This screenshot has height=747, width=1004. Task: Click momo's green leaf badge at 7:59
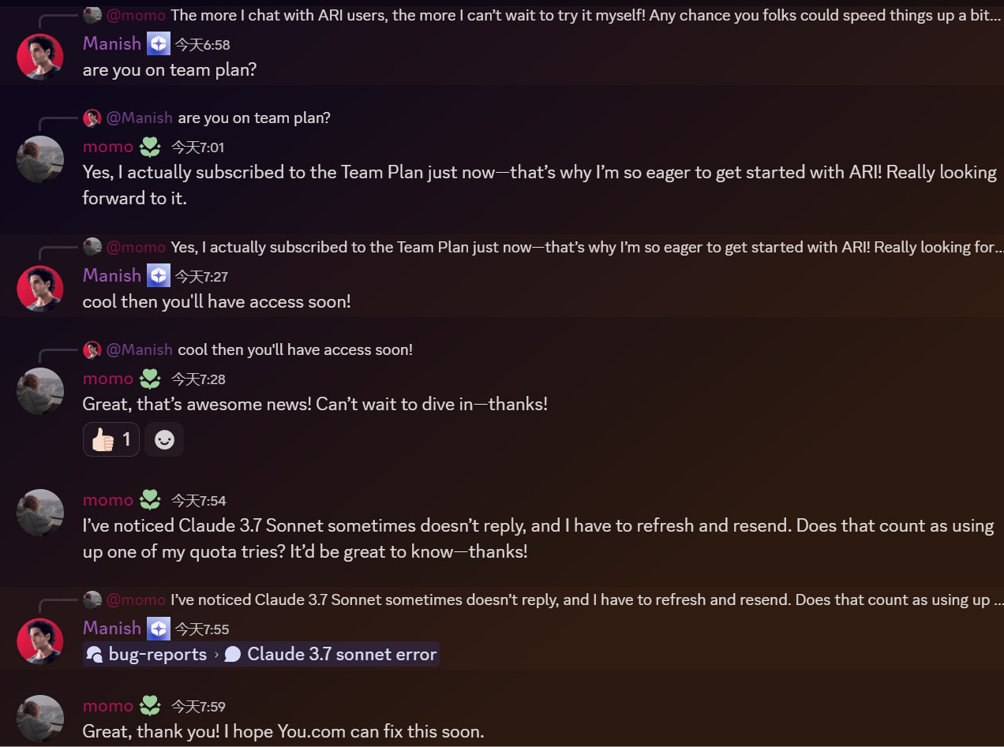(x=150, y=706)
